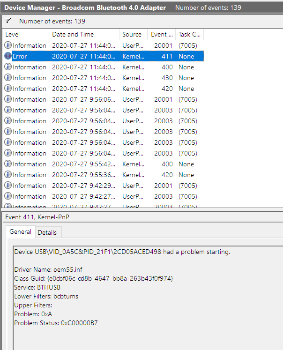The width and height of the screenshot is (283, 350).
Task: Click info icon of 9:55:42 event row
Action: 8,164
